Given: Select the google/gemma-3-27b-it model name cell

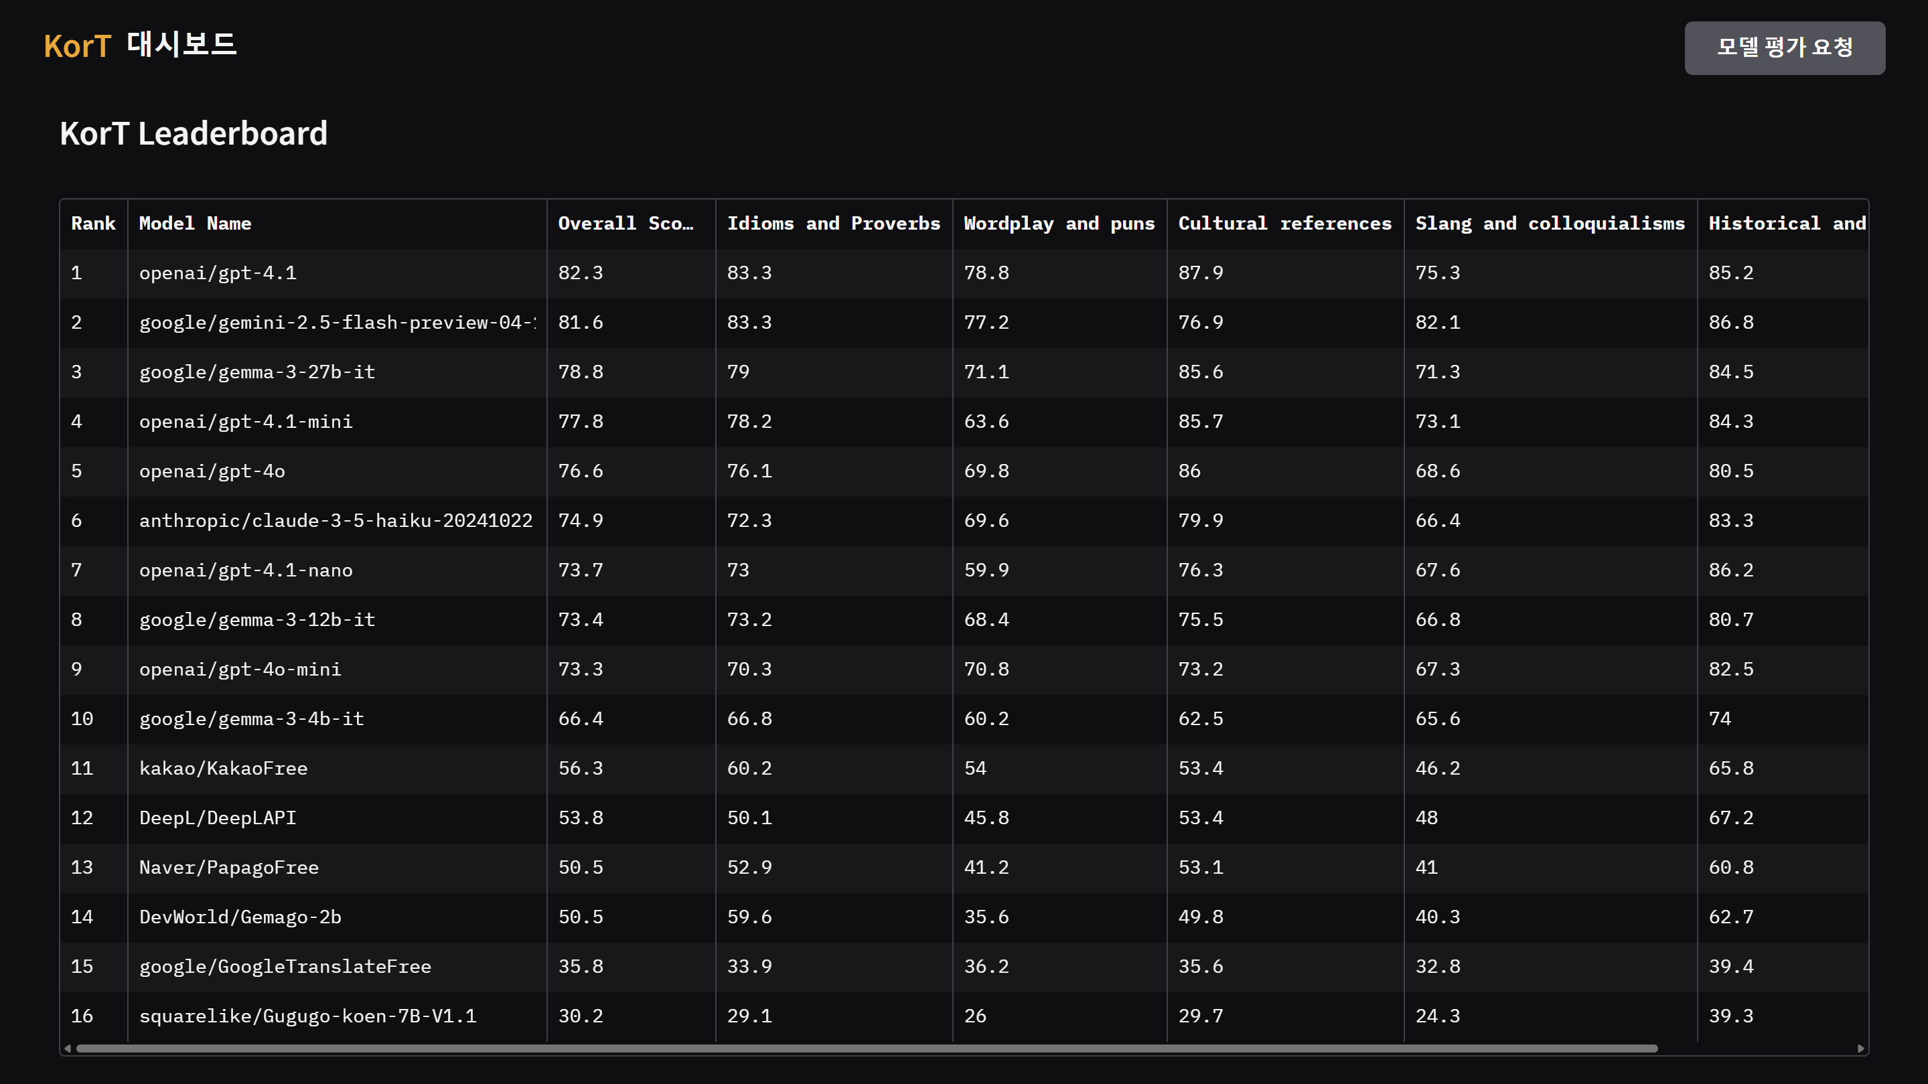Looking at the screenshot, I should (256, 372).
